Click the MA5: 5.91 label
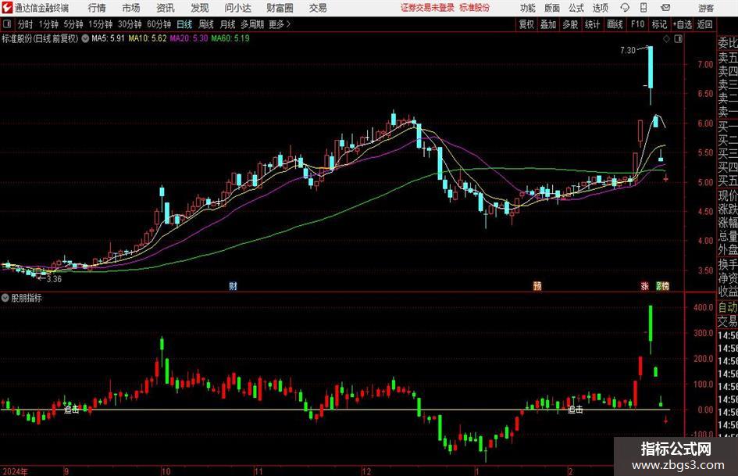738x476 pixels. [x=108, y=38]
